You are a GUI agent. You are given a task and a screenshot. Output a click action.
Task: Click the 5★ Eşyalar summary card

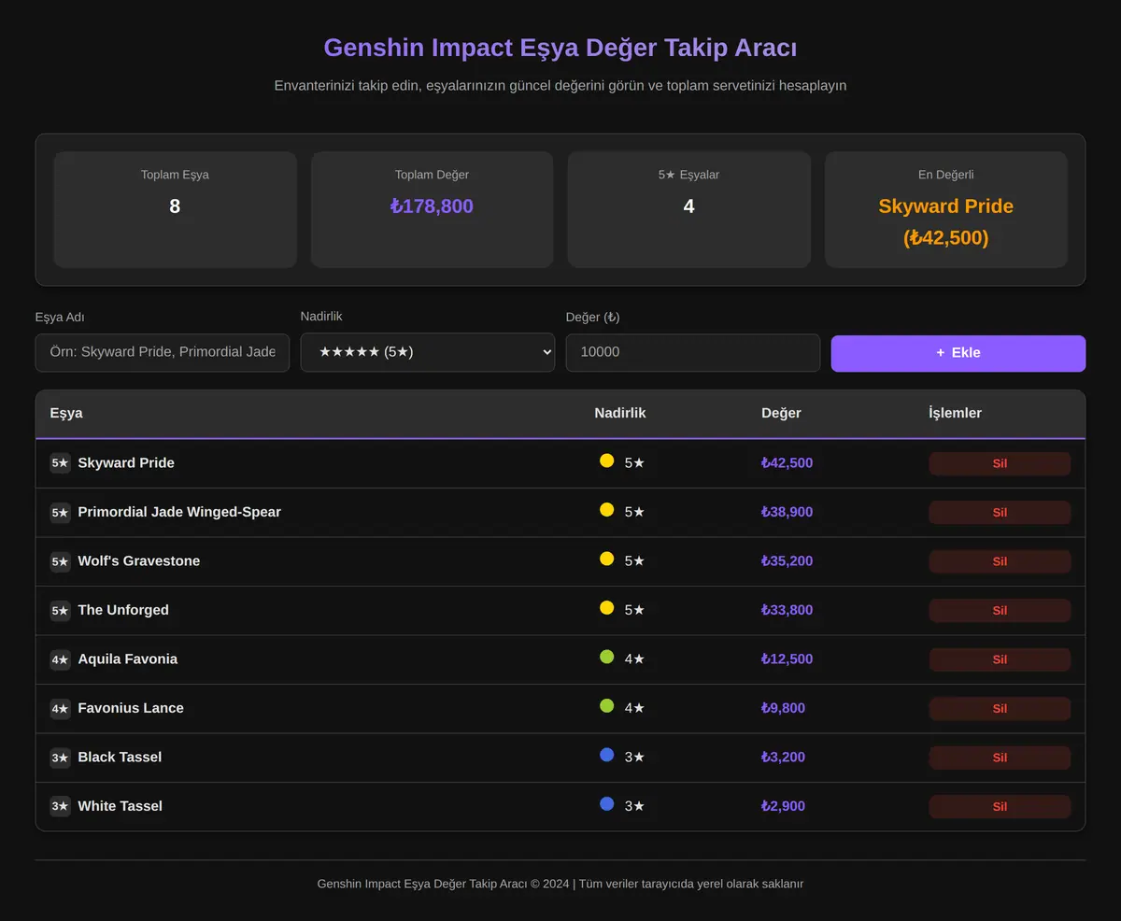(x=688, y=210)
